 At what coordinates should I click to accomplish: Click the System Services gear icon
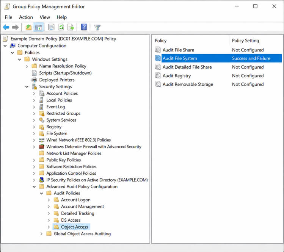click(x=41, y=120)
